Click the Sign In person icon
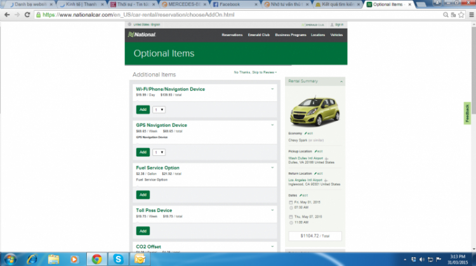This screenshot has height=266, width=476. pyautogui.click(x=332, y=25)
